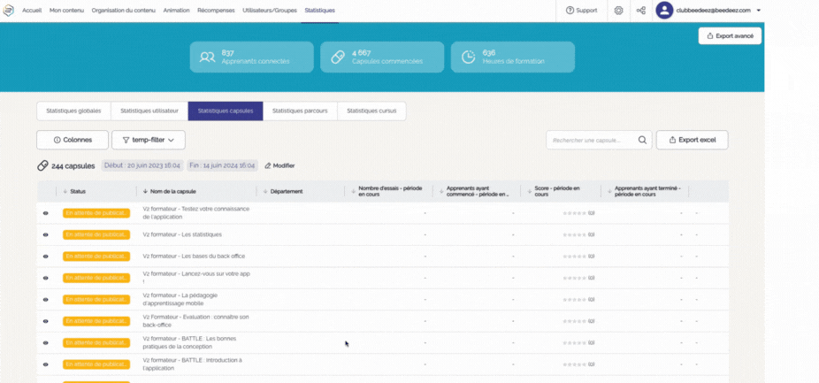The height and width of the screenshot is (383, 819).
Task: Click eye icon for Les statistiques row
Action: (x=46, y=234)
